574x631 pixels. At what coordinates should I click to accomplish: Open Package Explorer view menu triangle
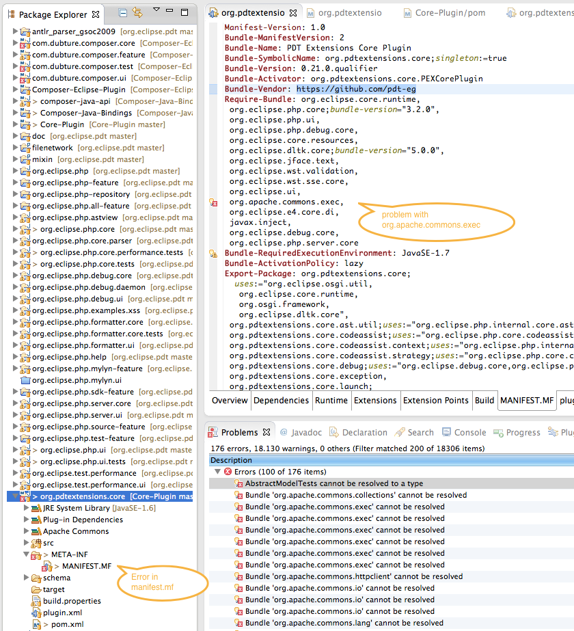coord(156,10)
